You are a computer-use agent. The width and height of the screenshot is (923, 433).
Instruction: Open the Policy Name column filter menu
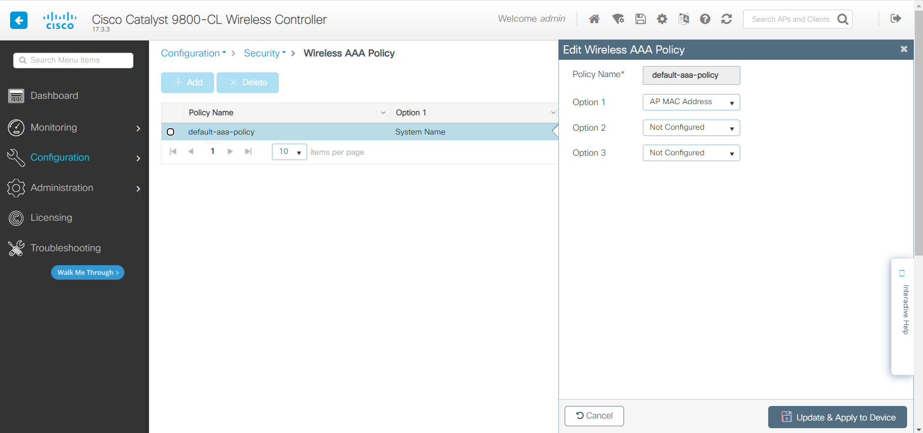pyautogui.click(x=383, y=112)
